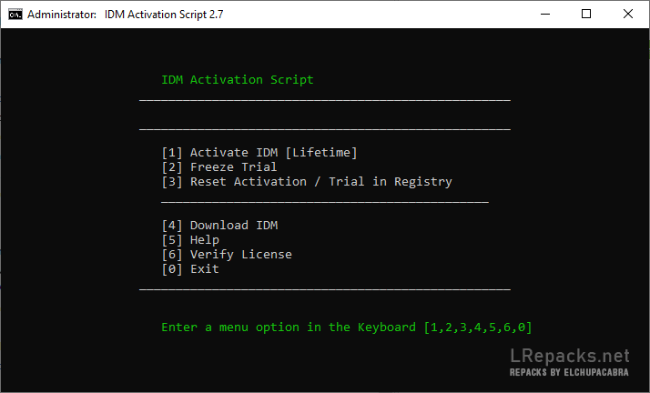Click the '[0] Exit' line
Screen dimensions: 650x393
pos(190,268)
